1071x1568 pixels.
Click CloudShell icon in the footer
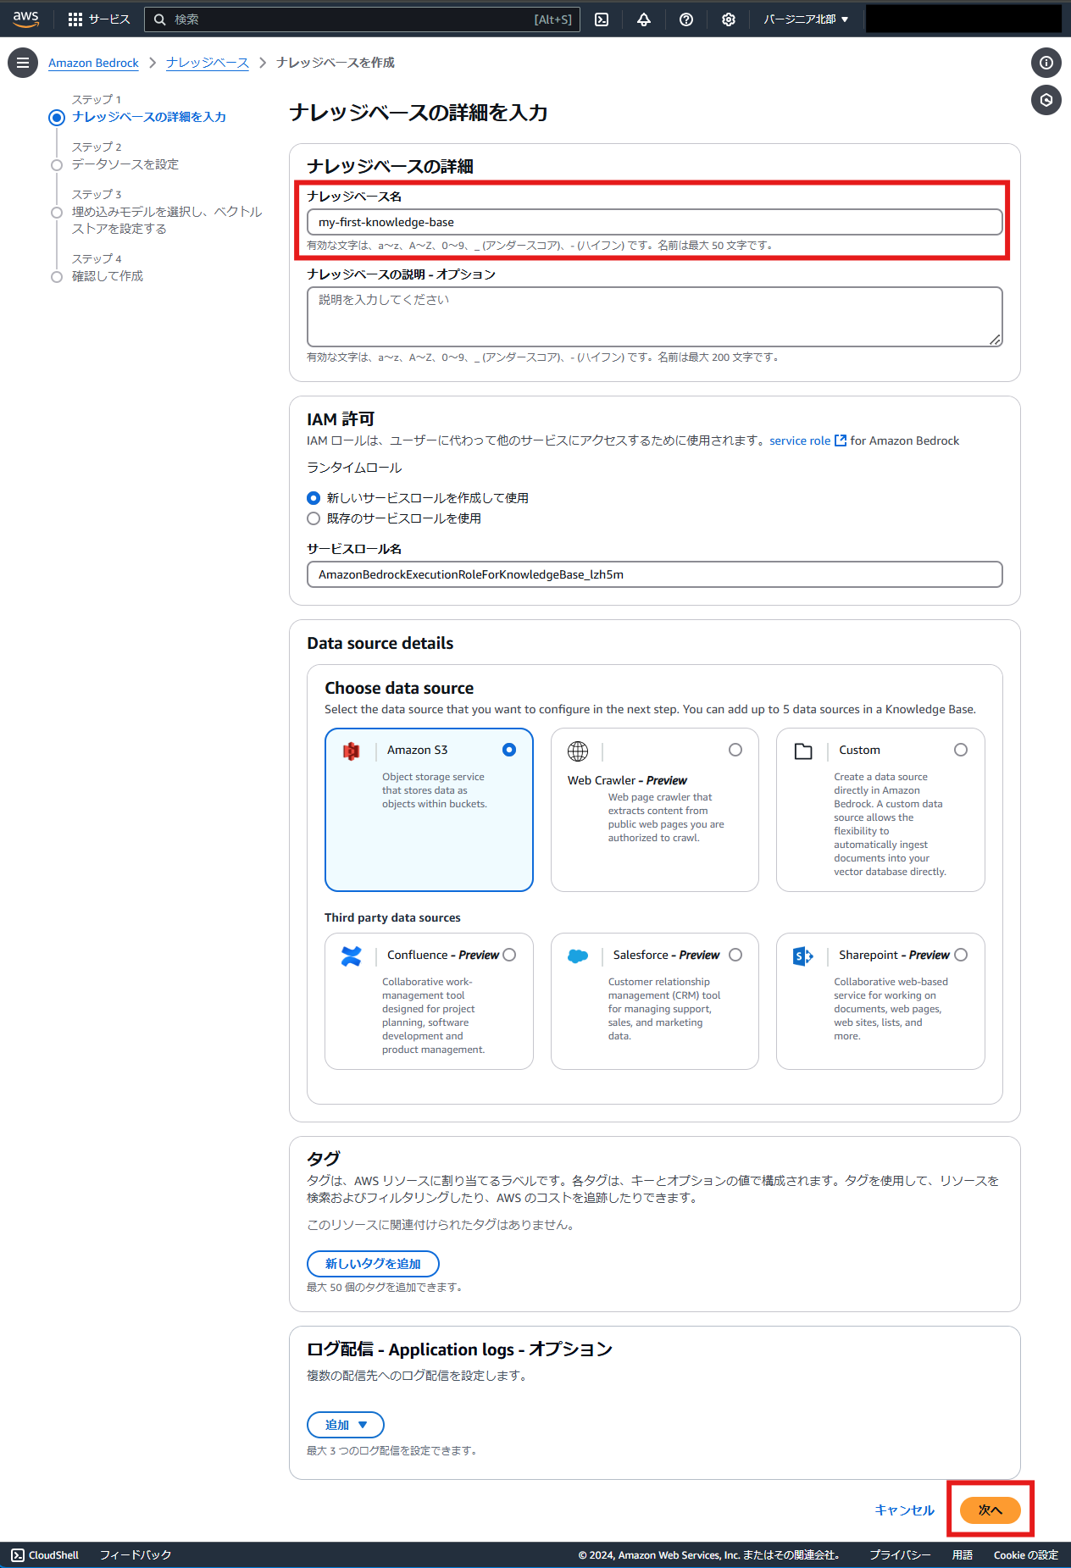coord(18,1555)
